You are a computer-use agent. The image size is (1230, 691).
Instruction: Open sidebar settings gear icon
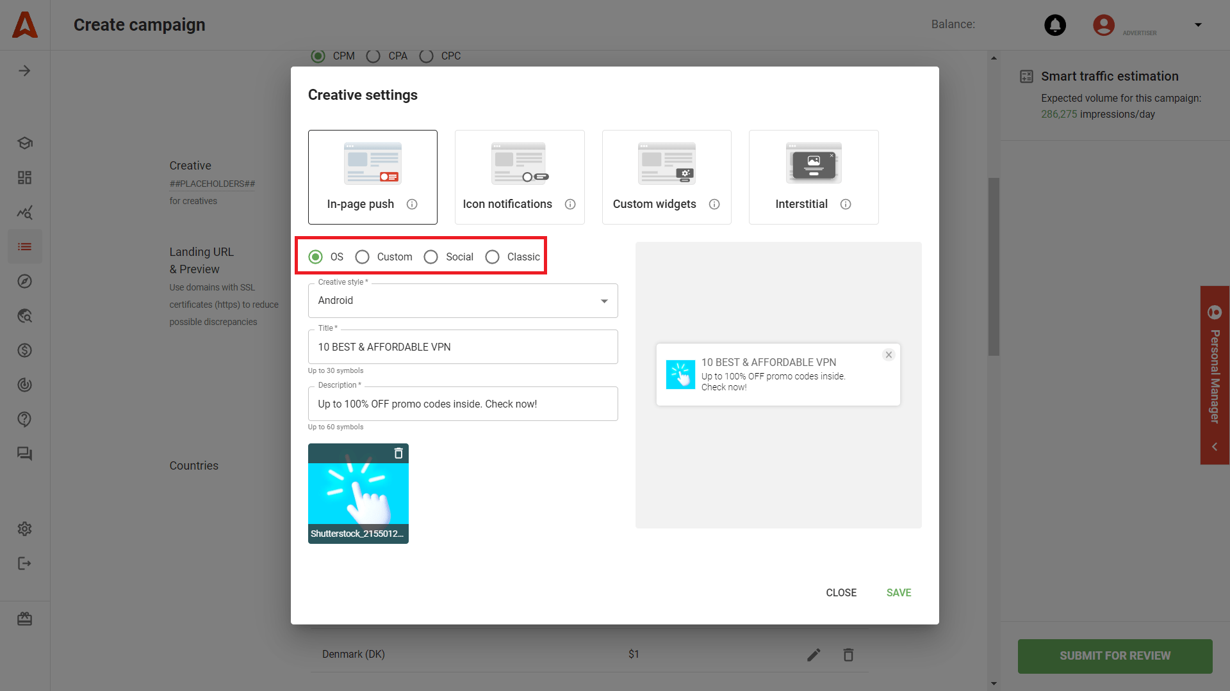pyautogui.click(x=24, y=529)
